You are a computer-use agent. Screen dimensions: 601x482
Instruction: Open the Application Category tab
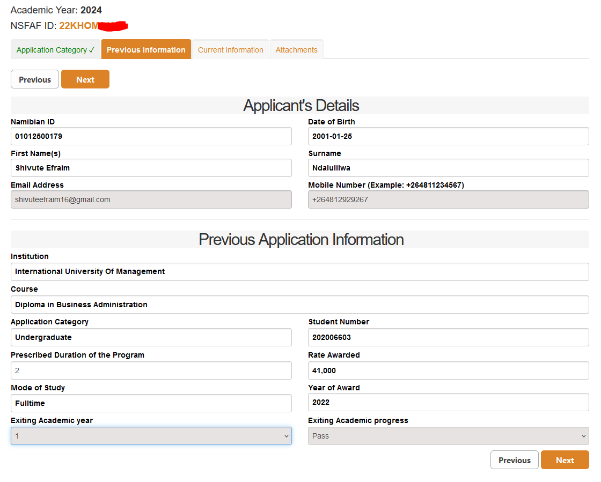[x=55, y=50]
